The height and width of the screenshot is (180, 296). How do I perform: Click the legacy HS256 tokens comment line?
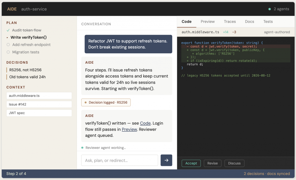226,75
